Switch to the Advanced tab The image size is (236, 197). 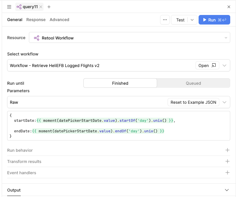point(59,20)
